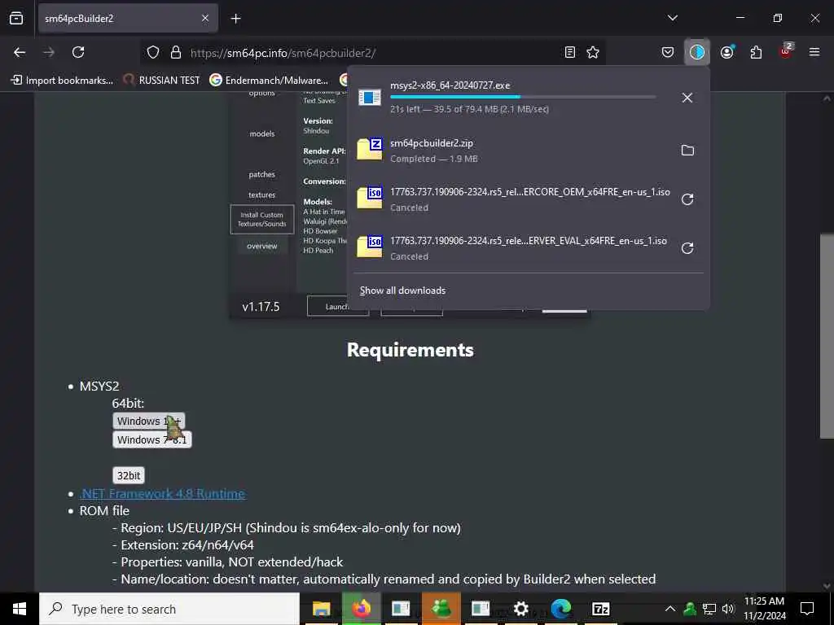Open network status tray icon
This screenshot has height=625, width=834.
(709, 609)
